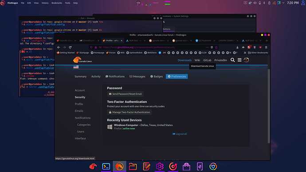Open the browser hamburger application menu

[x=266, y=47]
